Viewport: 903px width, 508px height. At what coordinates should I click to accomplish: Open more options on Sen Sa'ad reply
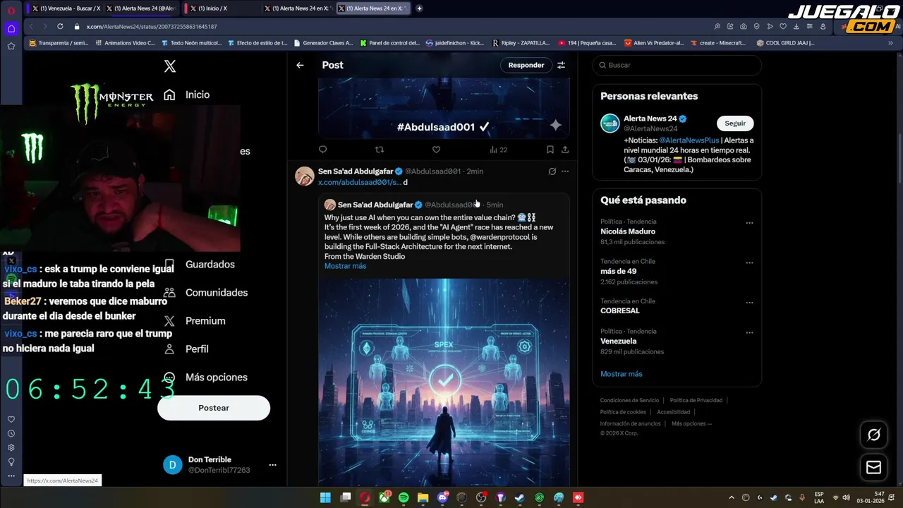[x=565, y=171]
